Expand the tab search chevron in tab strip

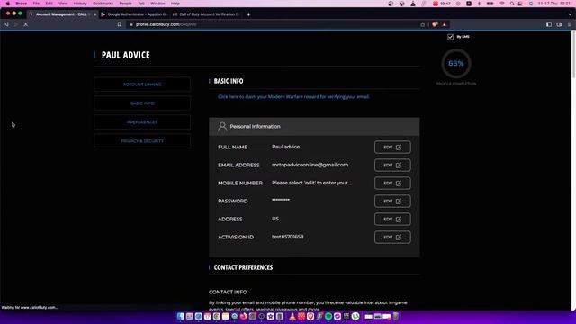[x=570, y=14]
